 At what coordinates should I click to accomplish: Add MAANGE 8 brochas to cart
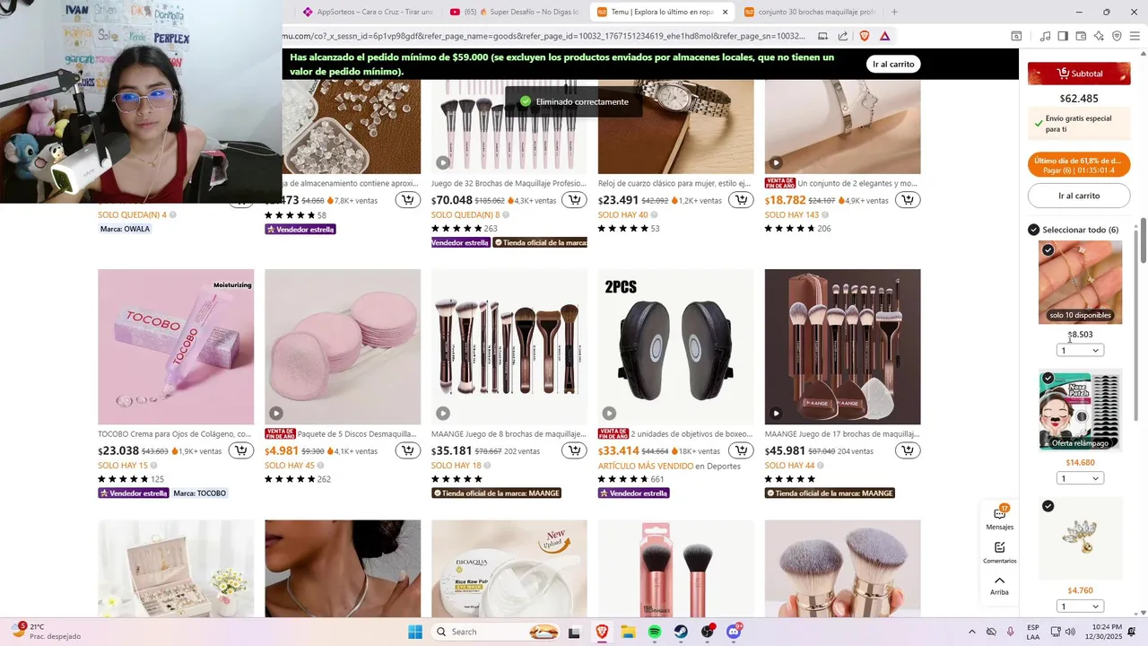click(x=574, y=450)
